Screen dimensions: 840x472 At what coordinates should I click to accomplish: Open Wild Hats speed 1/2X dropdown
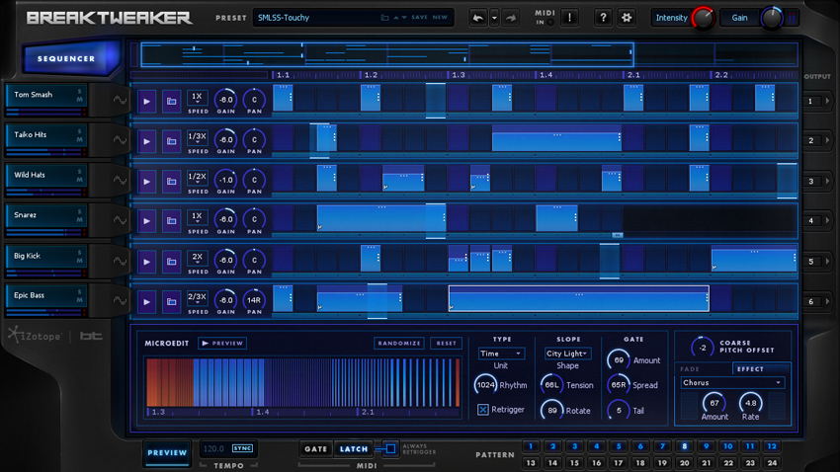[x=197, y=178]
